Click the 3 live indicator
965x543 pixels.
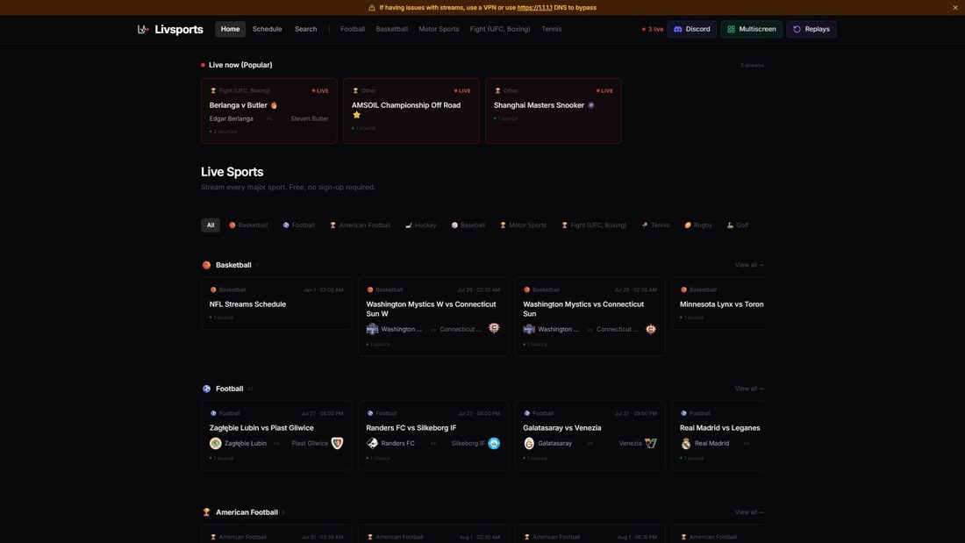[x=653, y=29]
